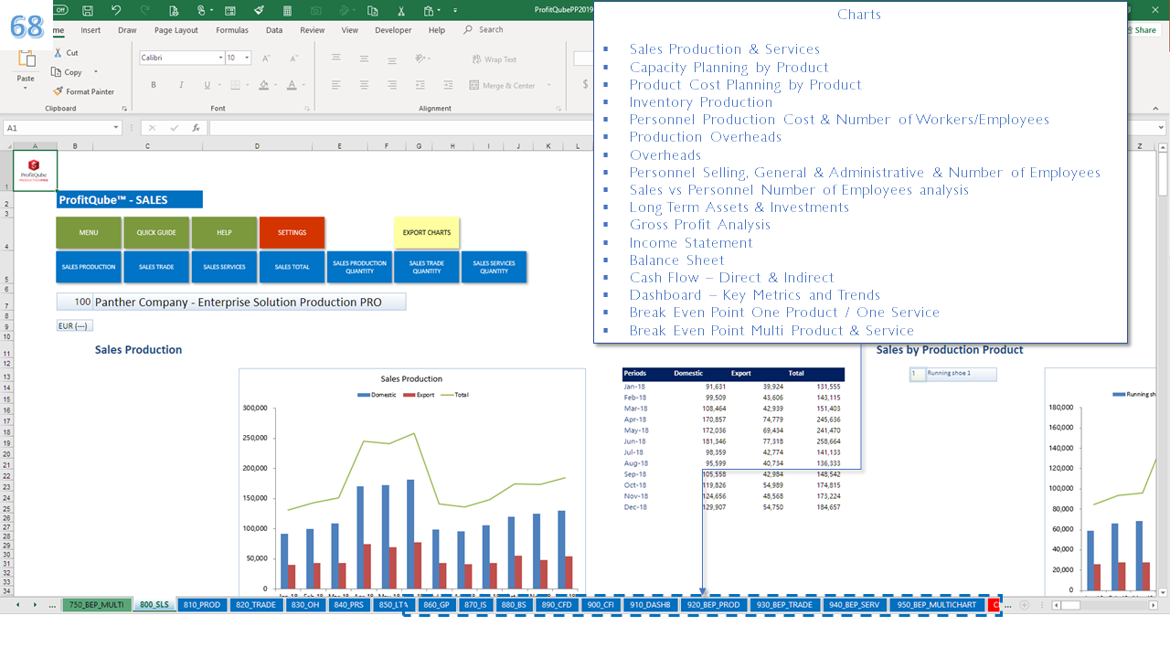Click the Undo arrow icon
Viewport: 1170px width, 658px height.
pyautogui.click(x=116, y=10)
